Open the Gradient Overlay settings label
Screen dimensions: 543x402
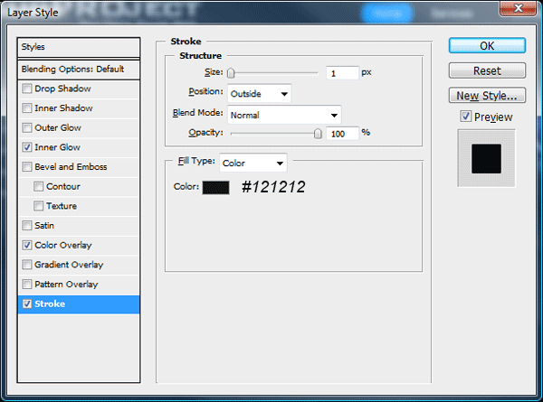pyautogui.click(x=69, y=265)
